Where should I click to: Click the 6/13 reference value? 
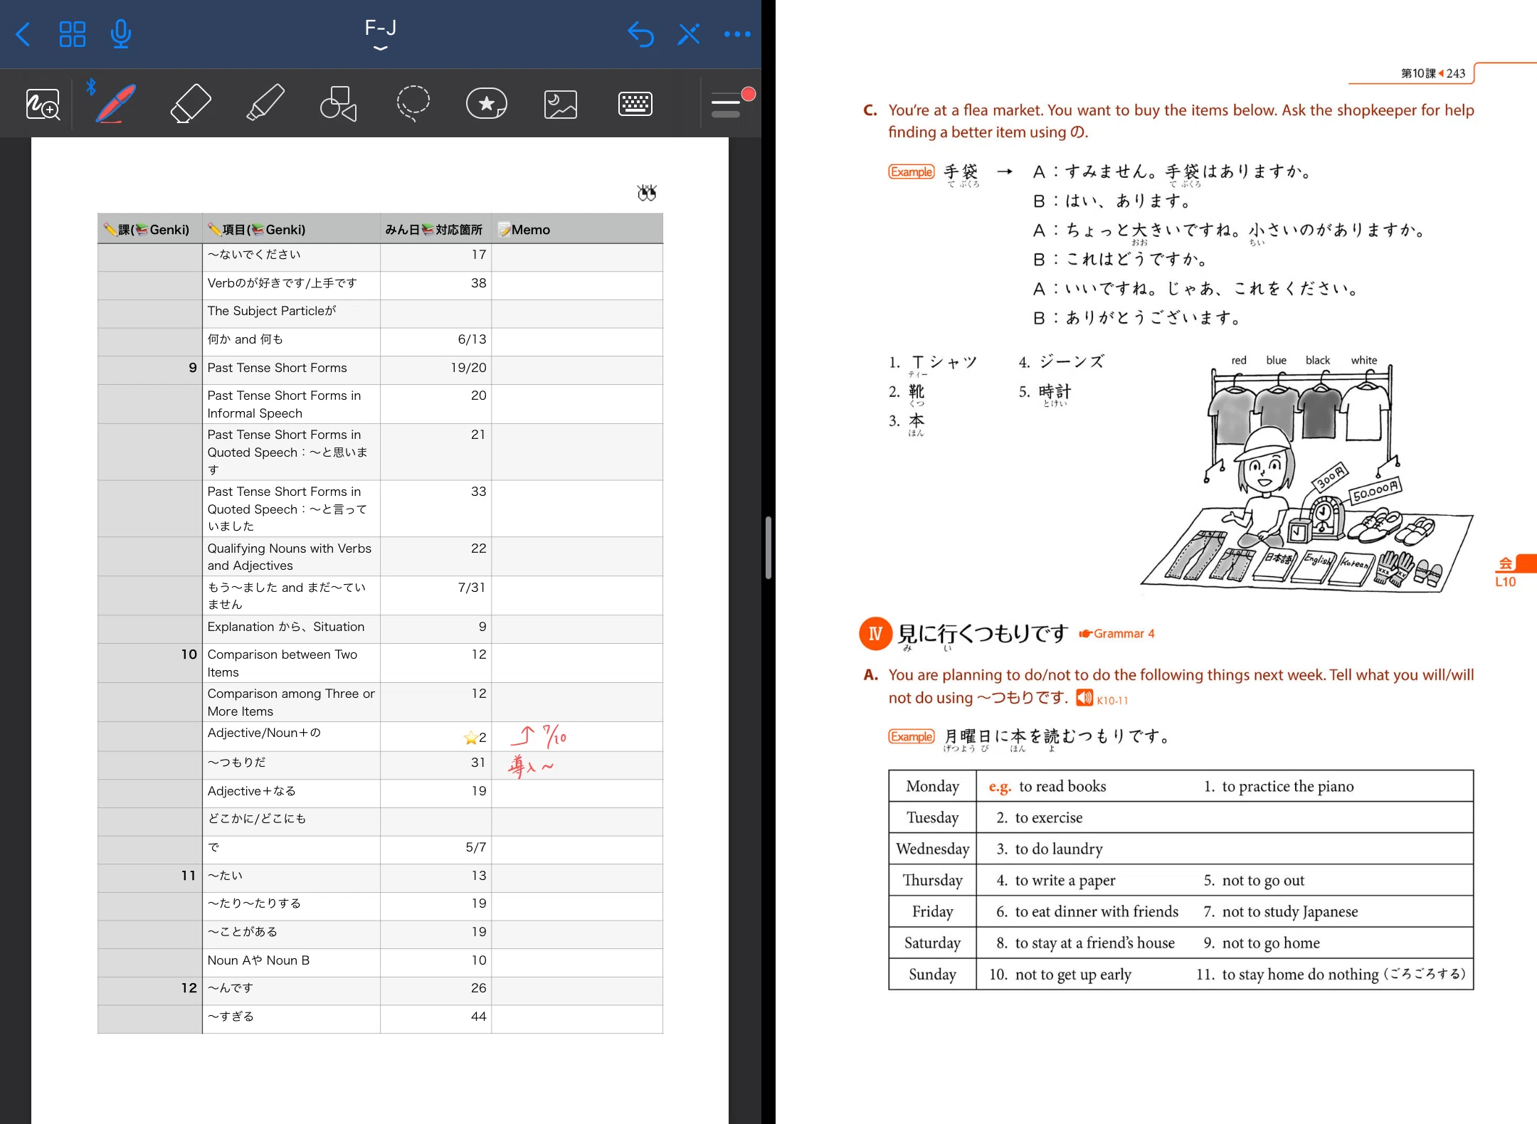click(x=472, y=339)
